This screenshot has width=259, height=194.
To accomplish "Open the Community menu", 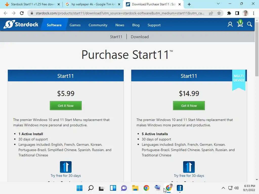I will point(98,25).
